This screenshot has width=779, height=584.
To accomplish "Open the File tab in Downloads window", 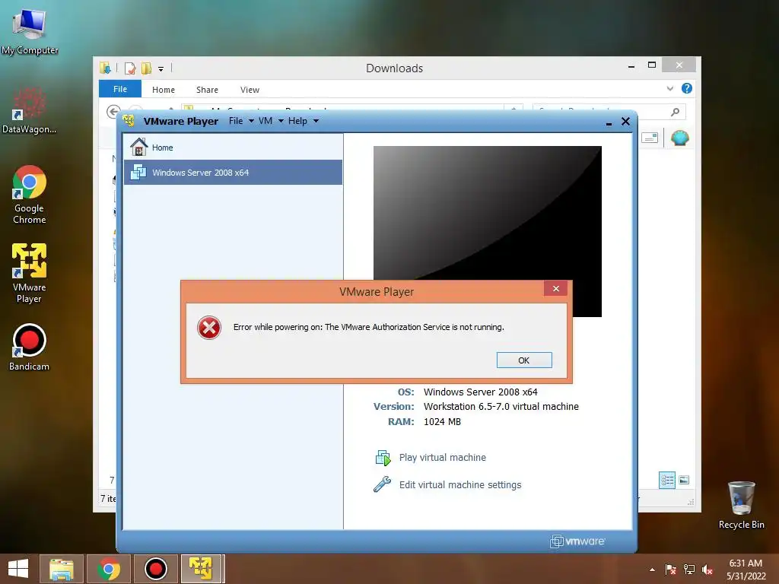I will [120, 89].
